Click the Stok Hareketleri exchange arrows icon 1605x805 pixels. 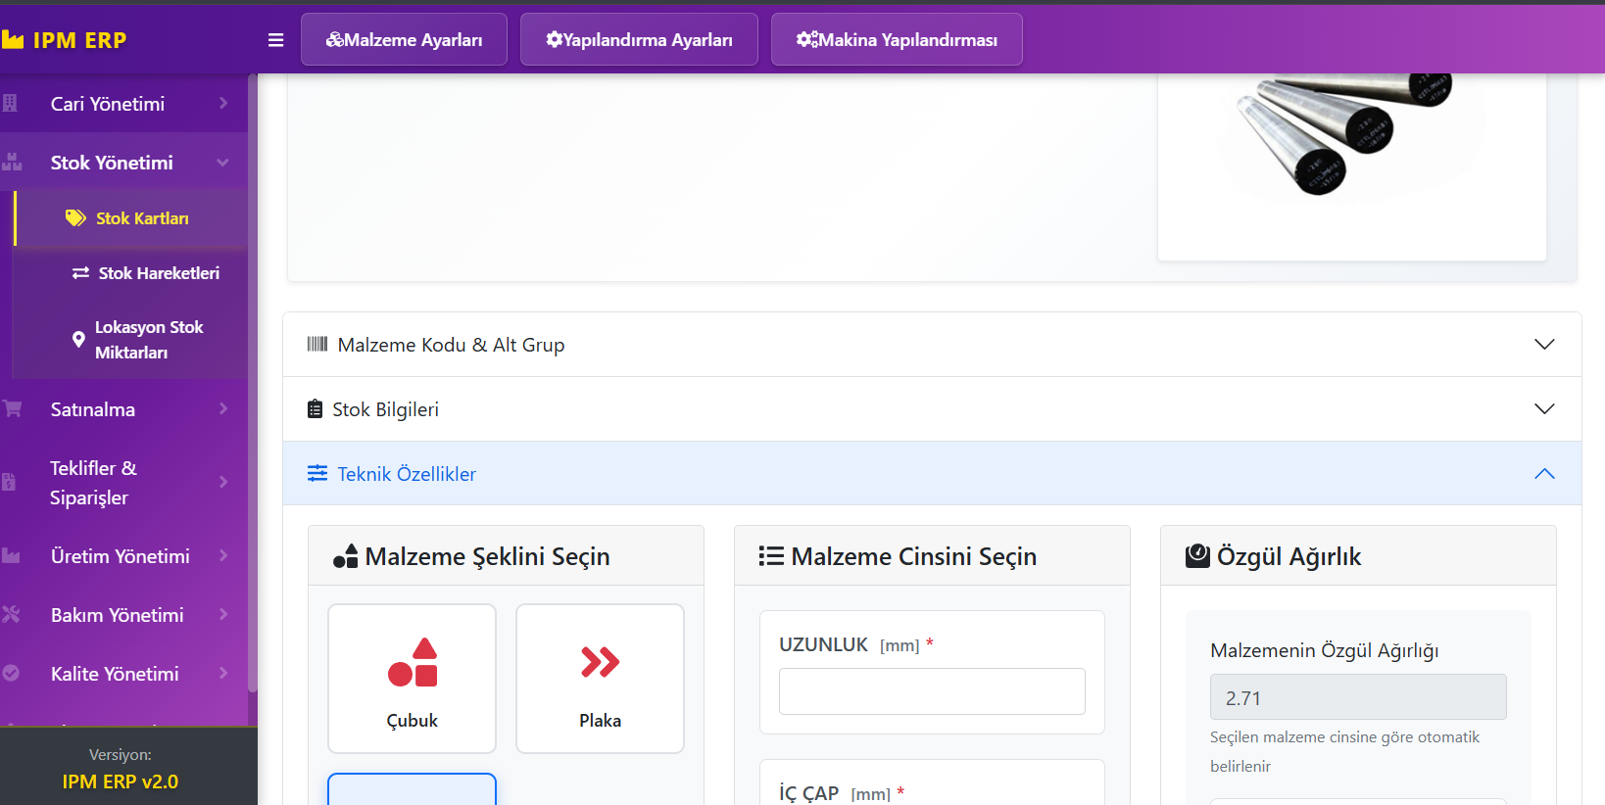pyautogui.click(x=80, y=273)
